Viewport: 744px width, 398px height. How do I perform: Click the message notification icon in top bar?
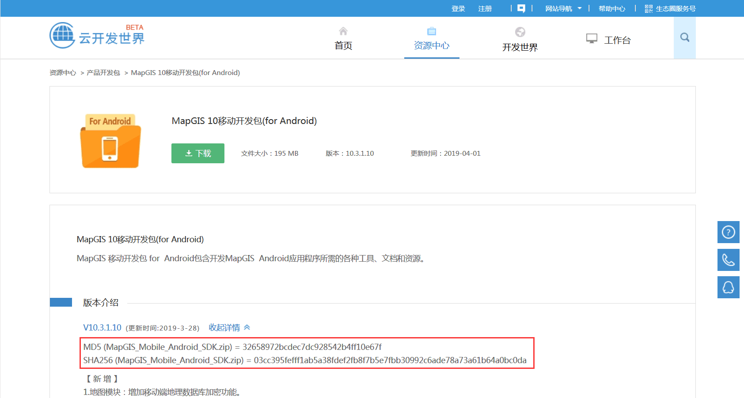click(x=521, y=8)
